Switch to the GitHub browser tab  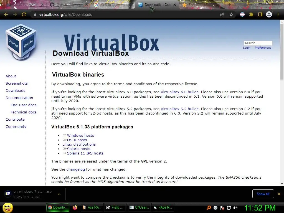click(69, 5)
